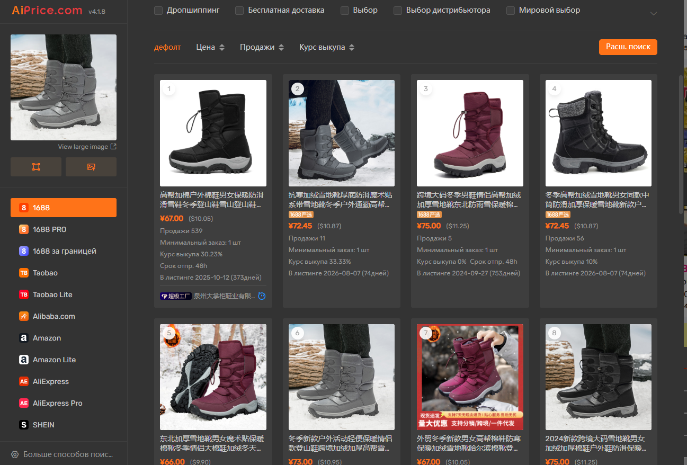Screen dimensions: 687x465
Task: Sort results by Продажи
Action: coord(262,47)
